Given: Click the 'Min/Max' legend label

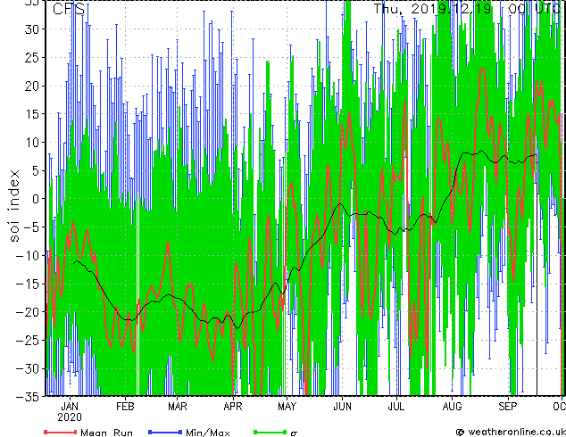Looking at the screenshot, I should 207,433.
